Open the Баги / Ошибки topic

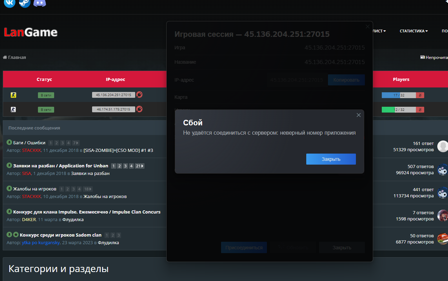point(29,143)
